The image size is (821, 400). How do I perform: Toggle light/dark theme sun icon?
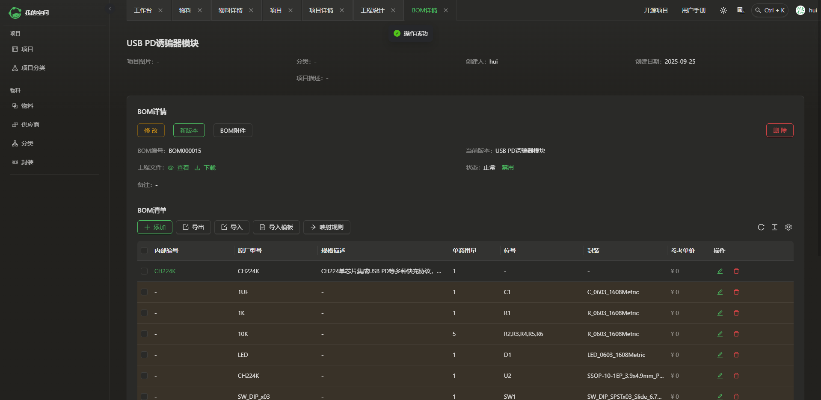pos(723,10)
